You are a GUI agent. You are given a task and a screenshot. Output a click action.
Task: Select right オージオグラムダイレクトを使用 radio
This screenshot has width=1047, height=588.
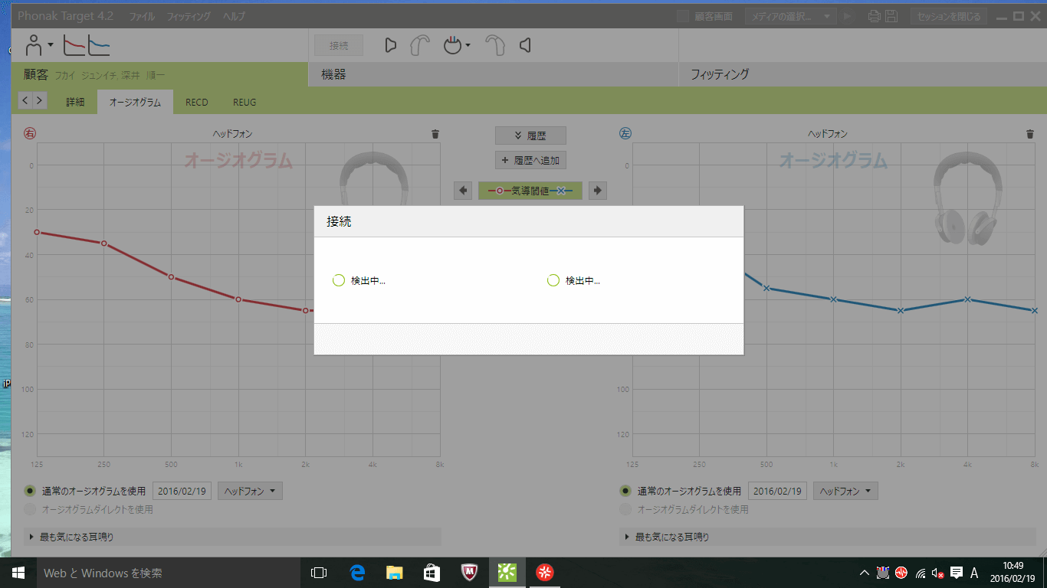tap(30, 509)
